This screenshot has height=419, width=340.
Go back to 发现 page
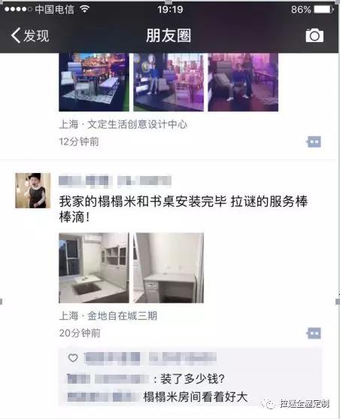pos(29,35)
